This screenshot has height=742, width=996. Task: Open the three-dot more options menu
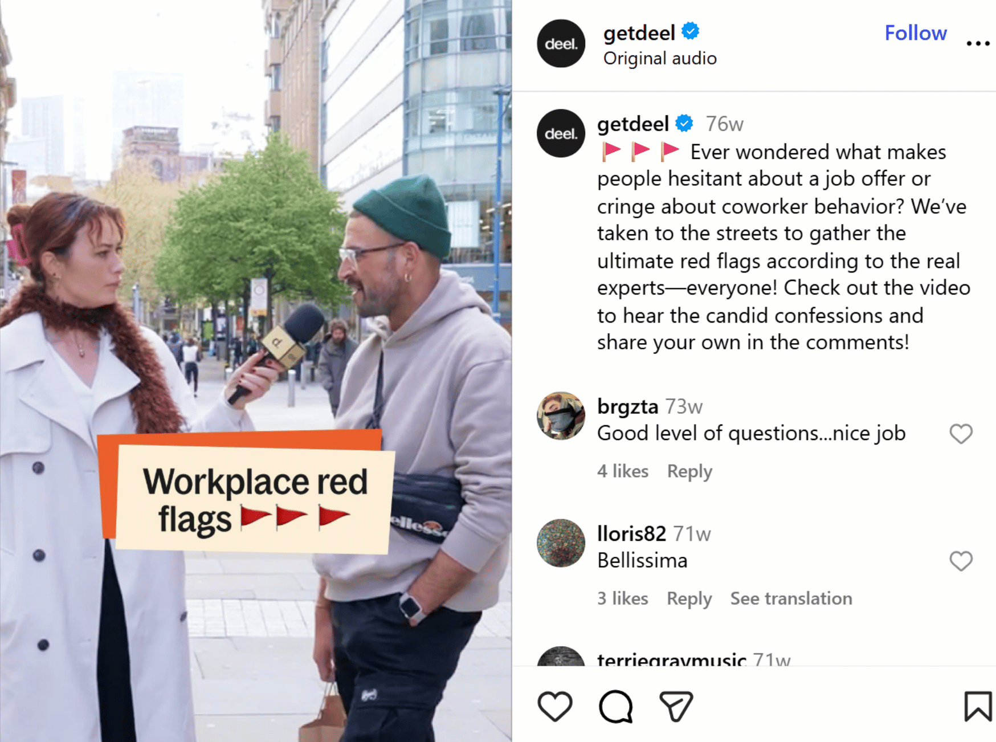978,43
